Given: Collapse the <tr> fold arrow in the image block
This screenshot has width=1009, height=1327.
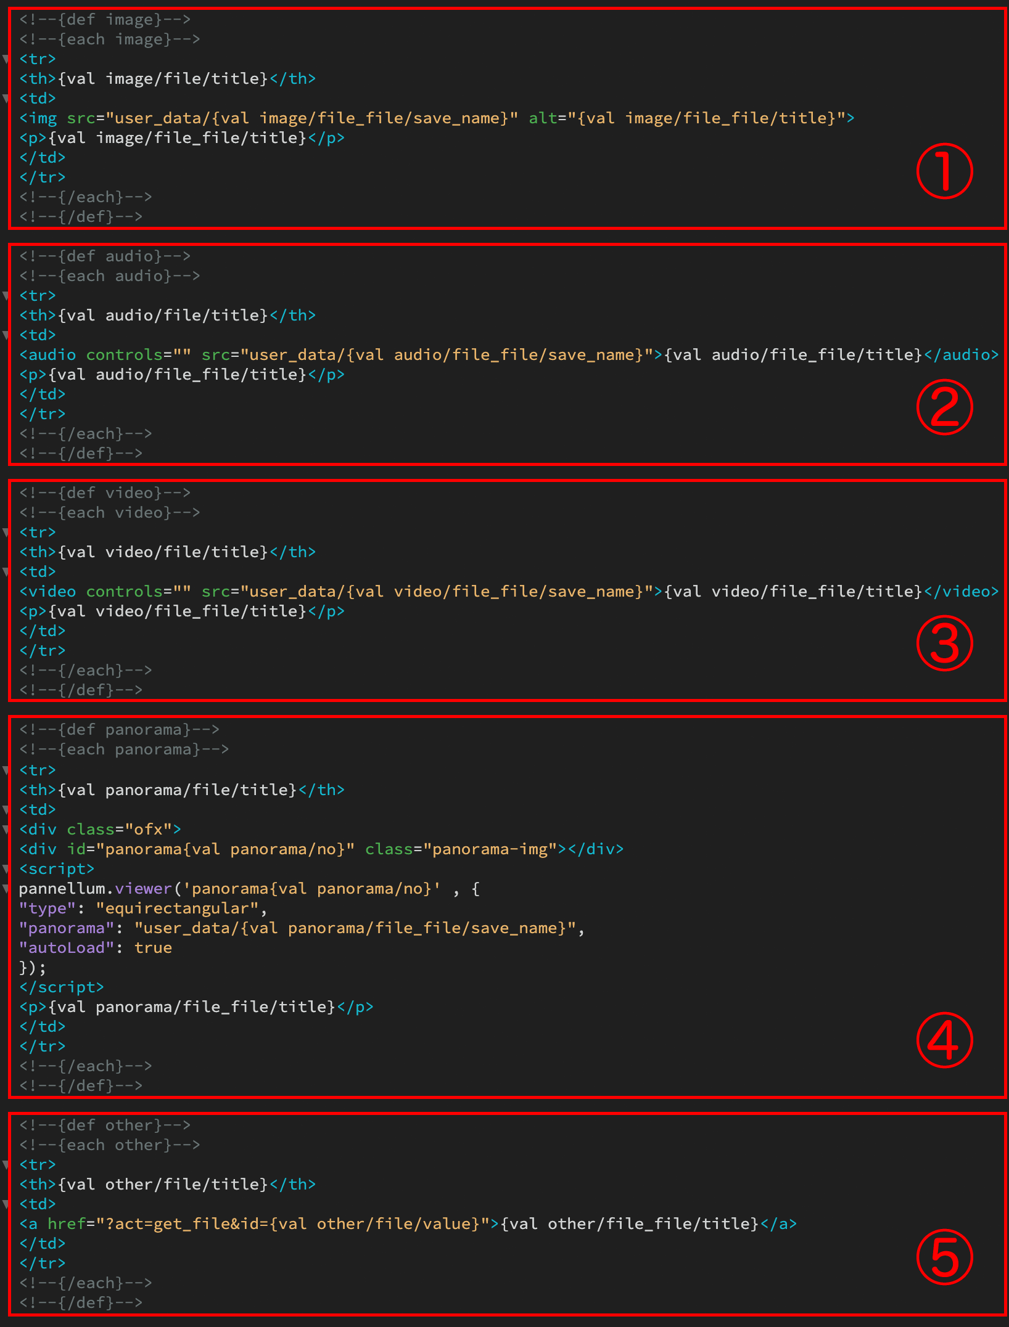Looking at the screenshot, I should point(6,59).
